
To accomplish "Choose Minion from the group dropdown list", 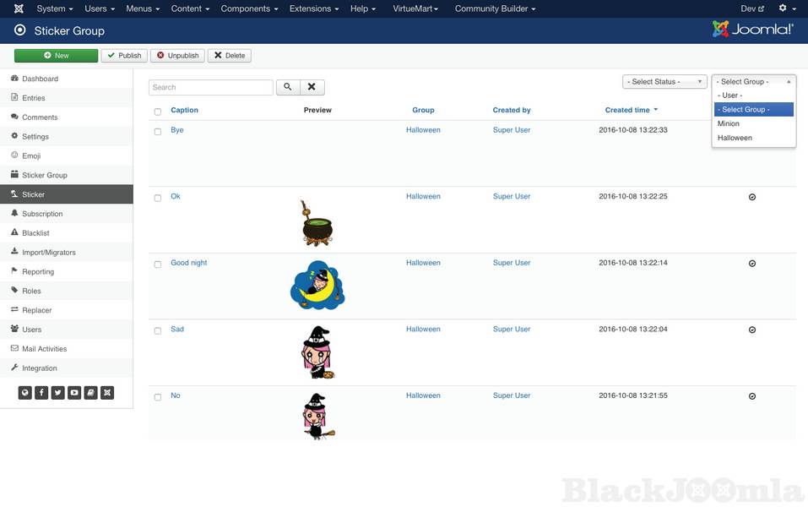I will [729, 123].
